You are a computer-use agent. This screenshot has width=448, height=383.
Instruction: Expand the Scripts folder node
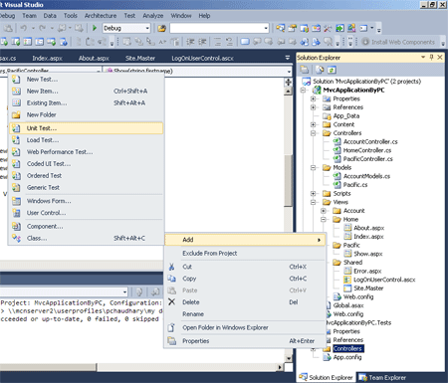click(x=313, y=194)
